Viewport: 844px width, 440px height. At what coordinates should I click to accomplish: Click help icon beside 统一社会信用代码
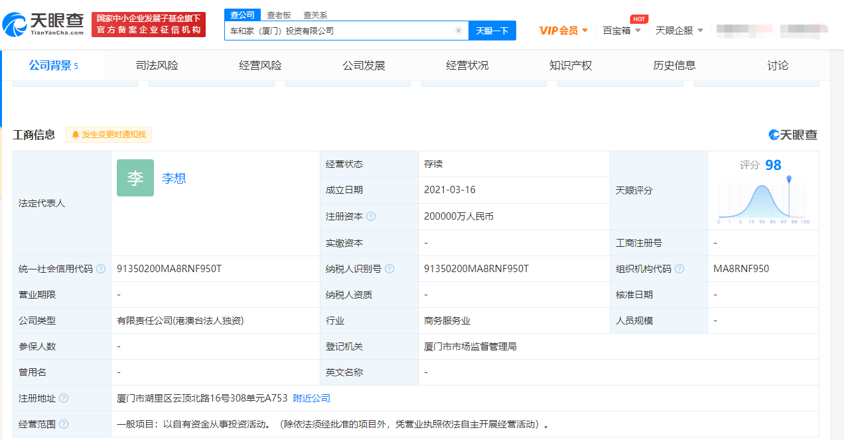click(101, 269)
